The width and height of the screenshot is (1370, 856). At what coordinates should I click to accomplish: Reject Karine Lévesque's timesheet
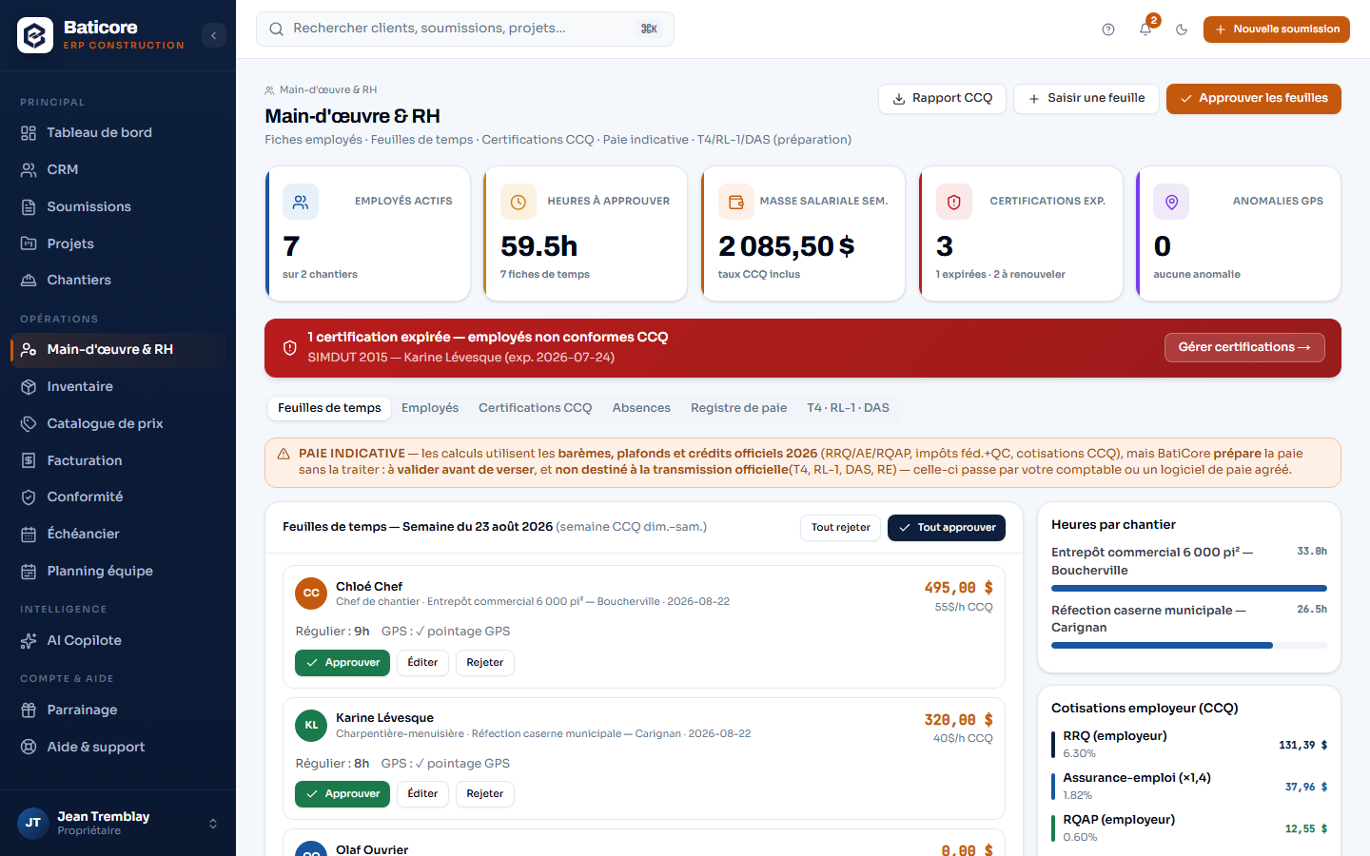[x=485, y=794]
